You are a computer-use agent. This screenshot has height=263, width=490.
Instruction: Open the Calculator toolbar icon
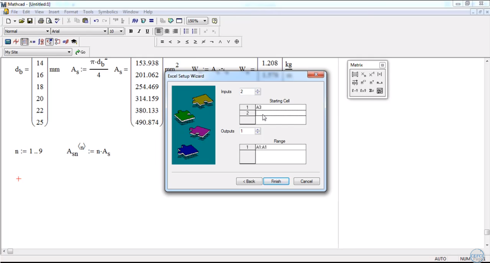pos(8,41)
